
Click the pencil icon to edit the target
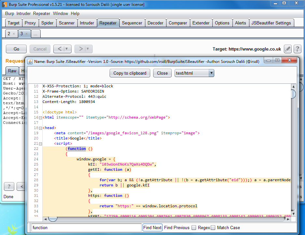287,49
